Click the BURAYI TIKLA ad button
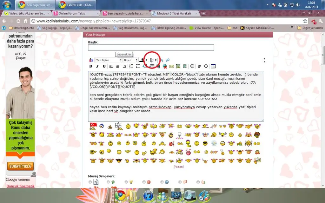Screen dimensions: 325x203 [x=20, y=166]
